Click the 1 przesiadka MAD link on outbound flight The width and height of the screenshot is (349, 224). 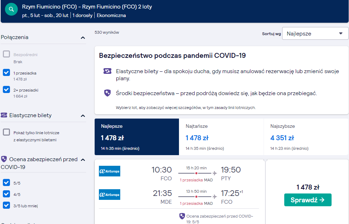click(196, 180)
